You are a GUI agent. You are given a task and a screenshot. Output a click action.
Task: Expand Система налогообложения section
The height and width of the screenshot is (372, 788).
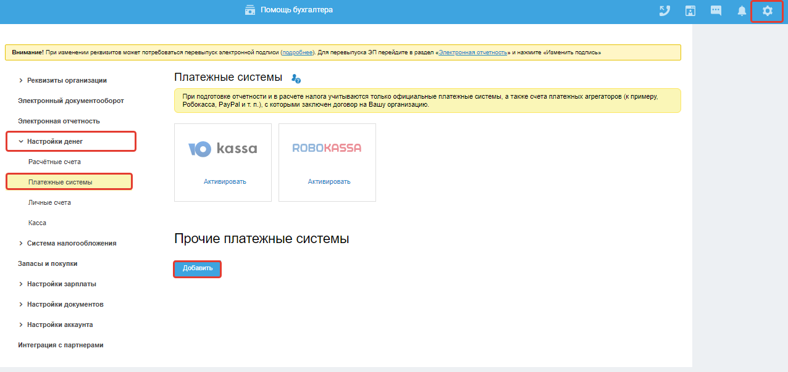pos(67,243)
